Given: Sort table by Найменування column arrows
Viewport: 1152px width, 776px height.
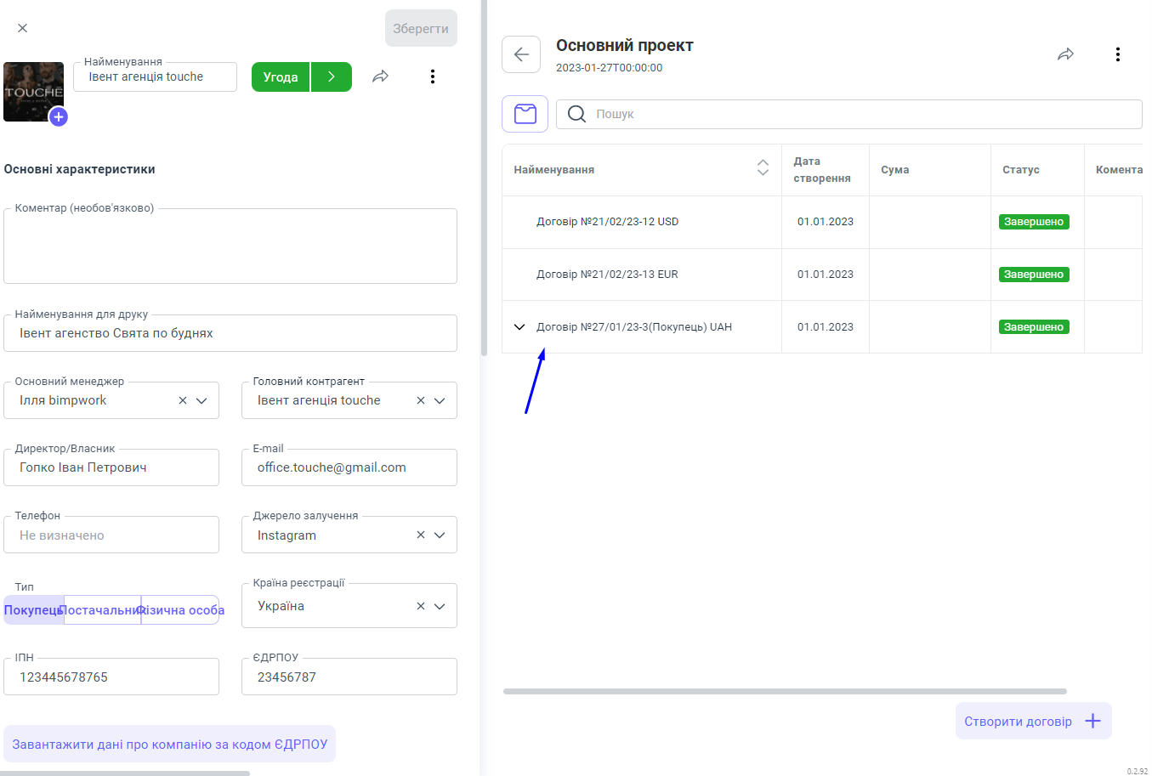Looking at the screenshot, I should (x=763, y=168).
